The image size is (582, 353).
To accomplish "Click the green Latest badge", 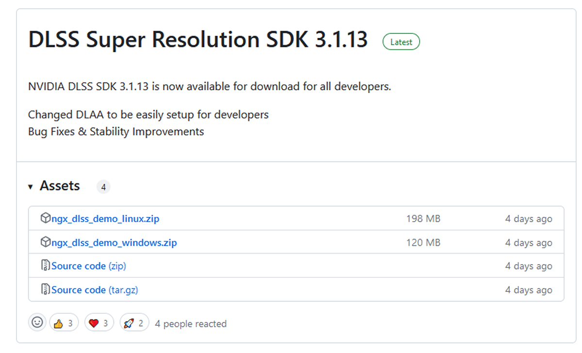I will (401, 42).
